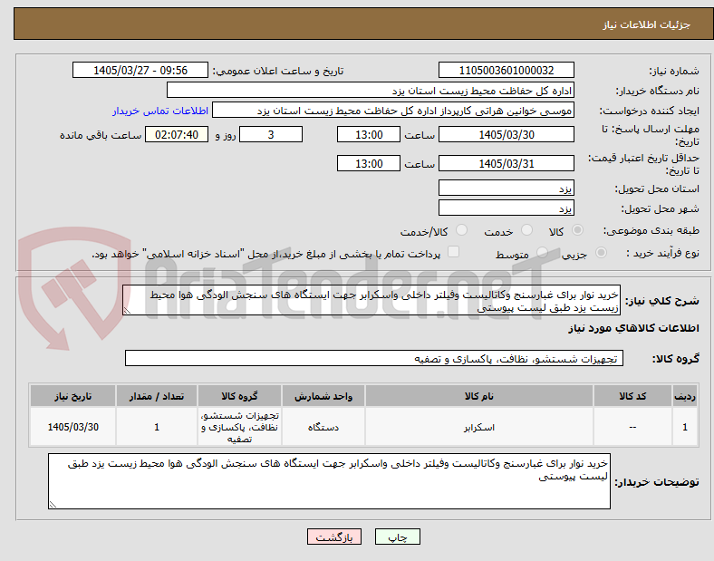Click the دستگاه unit cell
The height and width of the screenshot is (561, 714).
(323, 427)
